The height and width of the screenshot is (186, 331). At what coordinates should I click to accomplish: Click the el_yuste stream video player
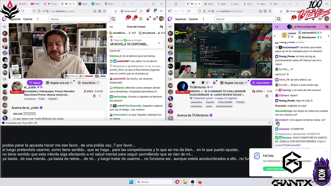[58, 51]
